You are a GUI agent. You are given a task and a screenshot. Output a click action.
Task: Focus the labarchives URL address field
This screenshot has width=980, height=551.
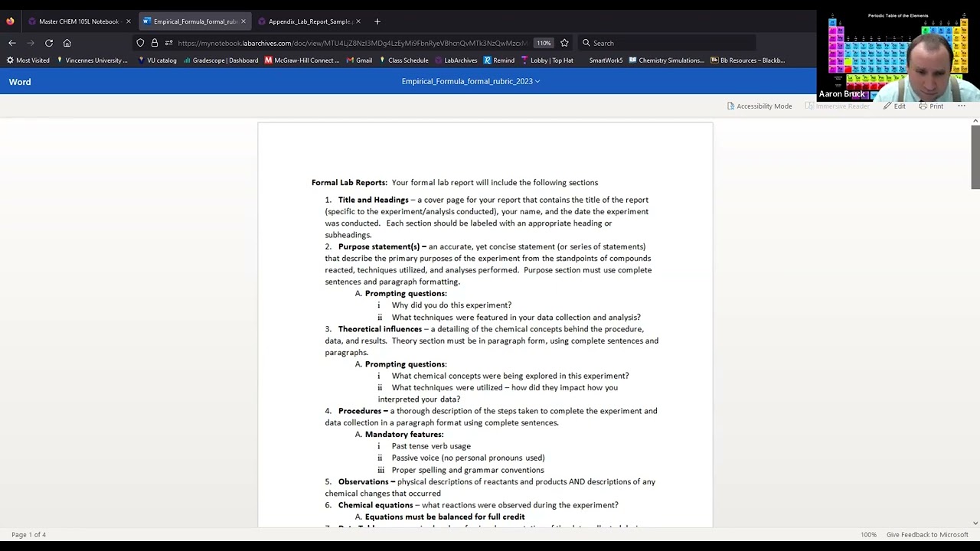[x=352, y=43]
